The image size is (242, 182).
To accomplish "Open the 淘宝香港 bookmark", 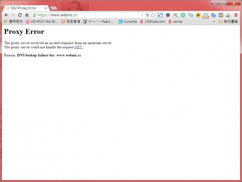I will click(x=71, y=22).
